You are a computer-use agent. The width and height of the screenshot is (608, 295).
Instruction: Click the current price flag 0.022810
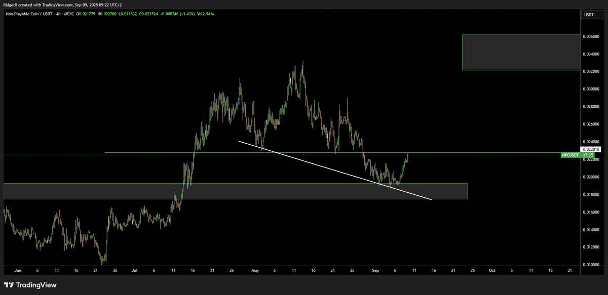tap(590, 149)
